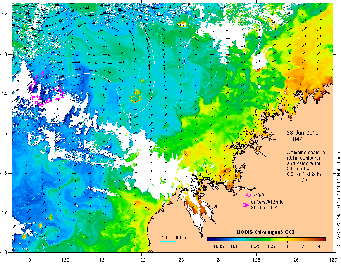Click the 'MODIS Chl-a mg/m3 OC3' title
Screen dimensions: 341x264
coord(265,232)
